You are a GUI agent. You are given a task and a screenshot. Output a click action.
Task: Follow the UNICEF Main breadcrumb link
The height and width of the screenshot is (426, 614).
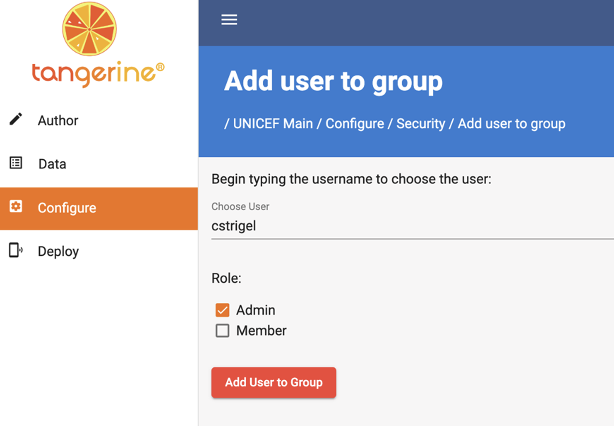point(273,123)
